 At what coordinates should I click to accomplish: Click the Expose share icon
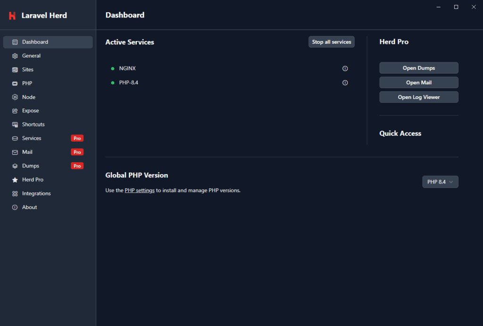pyautogui.click(x=15, y=111)
